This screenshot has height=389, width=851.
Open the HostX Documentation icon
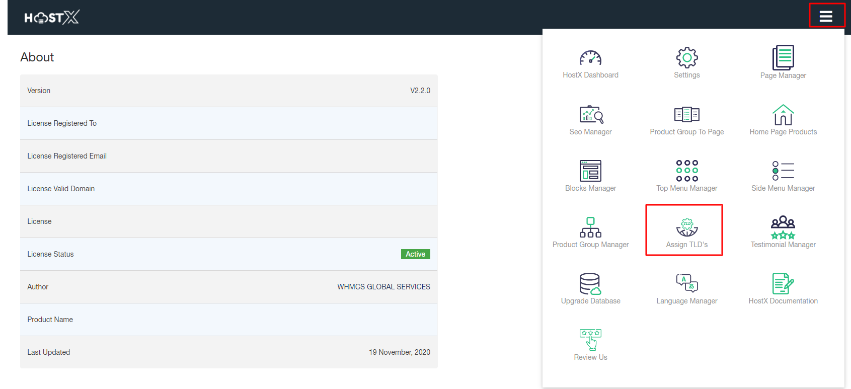[783, 284]
